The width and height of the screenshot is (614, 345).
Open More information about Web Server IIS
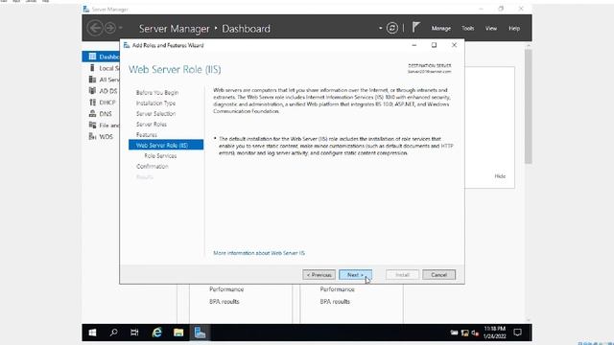tap(259, 253)
